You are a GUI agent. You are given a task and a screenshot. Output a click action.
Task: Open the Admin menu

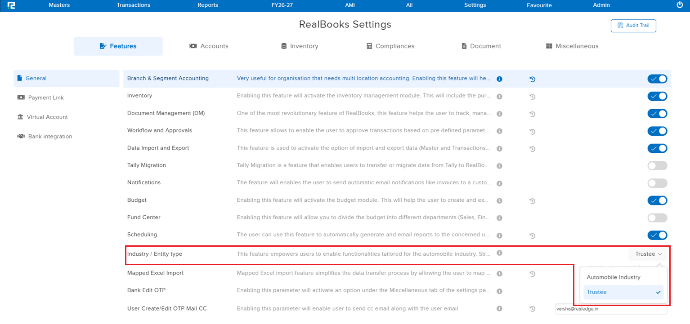pyautogui.click(x=602, y=5)
